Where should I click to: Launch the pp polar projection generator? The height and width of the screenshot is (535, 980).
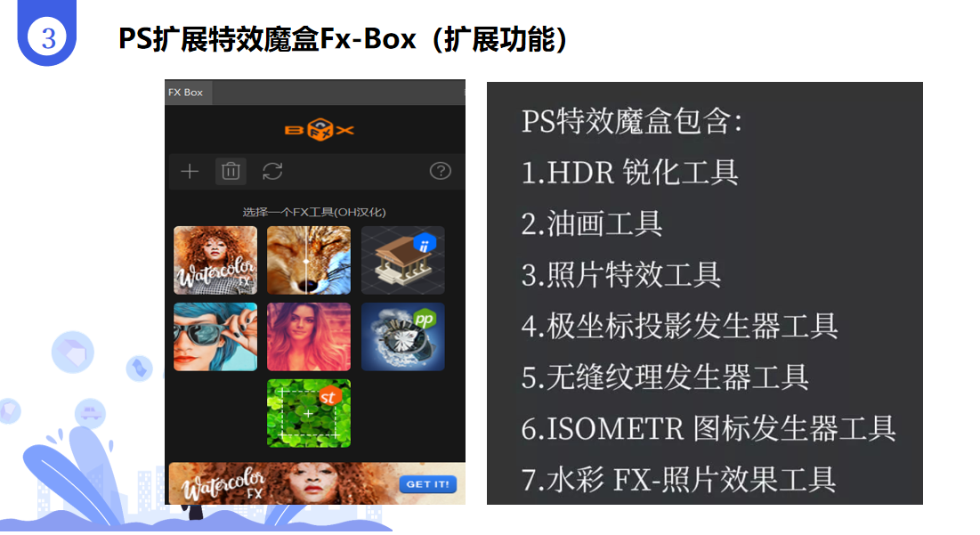click(402, 336)
